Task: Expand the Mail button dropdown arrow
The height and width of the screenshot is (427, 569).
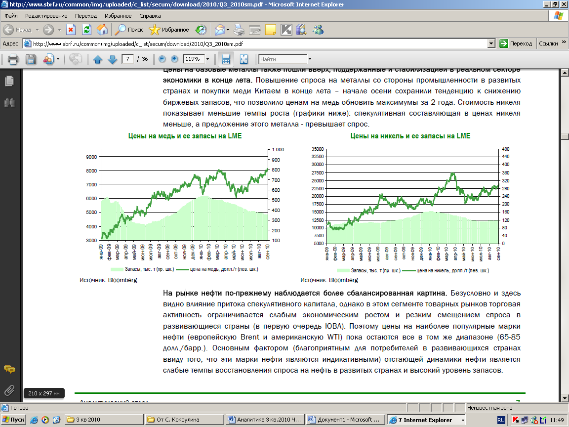Action: (228, 30)
